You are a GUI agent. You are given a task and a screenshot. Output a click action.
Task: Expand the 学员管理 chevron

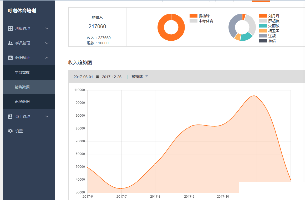point(47,43)
